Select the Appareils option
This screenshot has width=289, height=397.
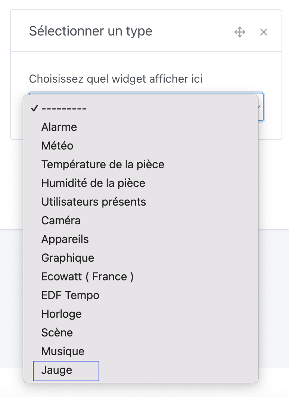[x=65, y=239]
